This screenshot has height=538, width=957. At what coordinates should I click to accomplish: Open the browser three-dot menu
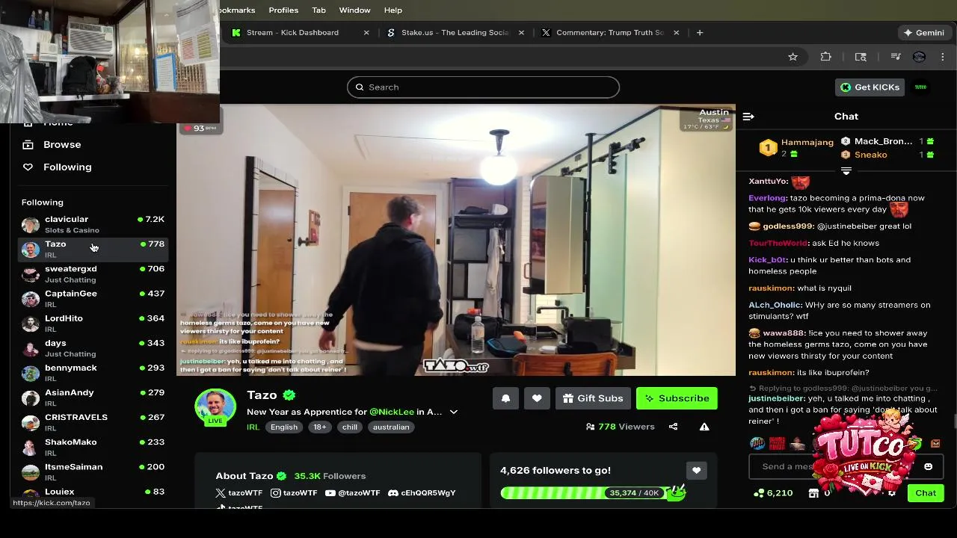coord(942,57)
